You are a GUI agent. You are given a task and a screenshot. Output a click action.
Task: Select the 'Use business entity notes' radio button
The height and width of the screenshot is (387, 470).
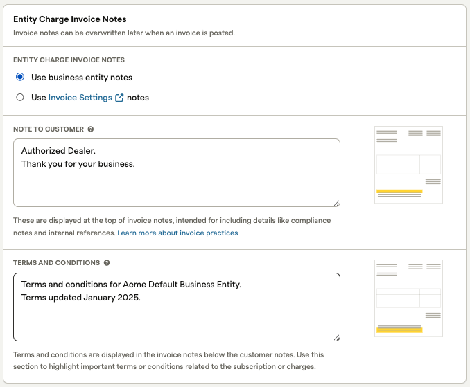click(x=20, y=77)
